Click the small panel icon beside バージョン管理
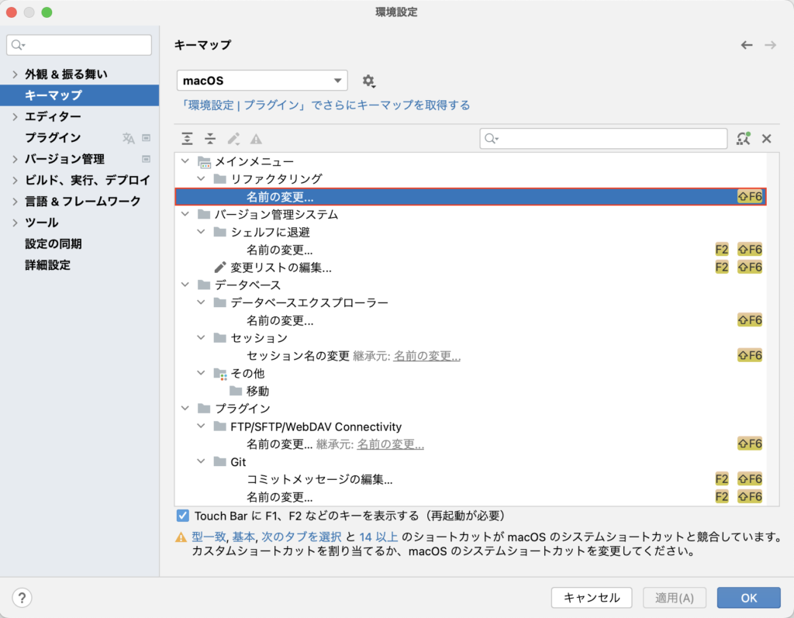This screenshot has width=794, height=618. (147, 159)
